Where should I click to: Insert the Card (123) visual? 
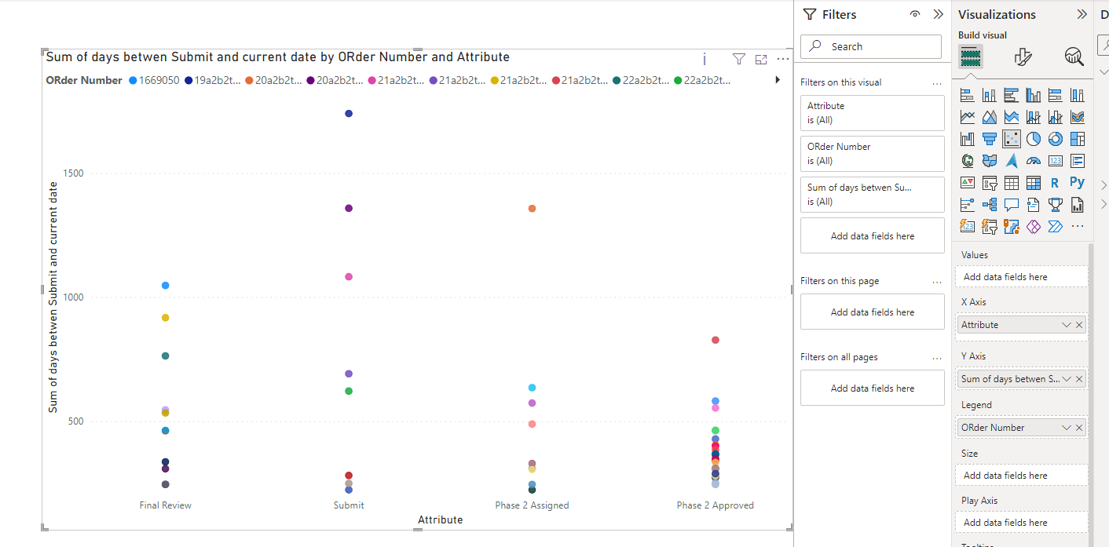coord(1056,161)
